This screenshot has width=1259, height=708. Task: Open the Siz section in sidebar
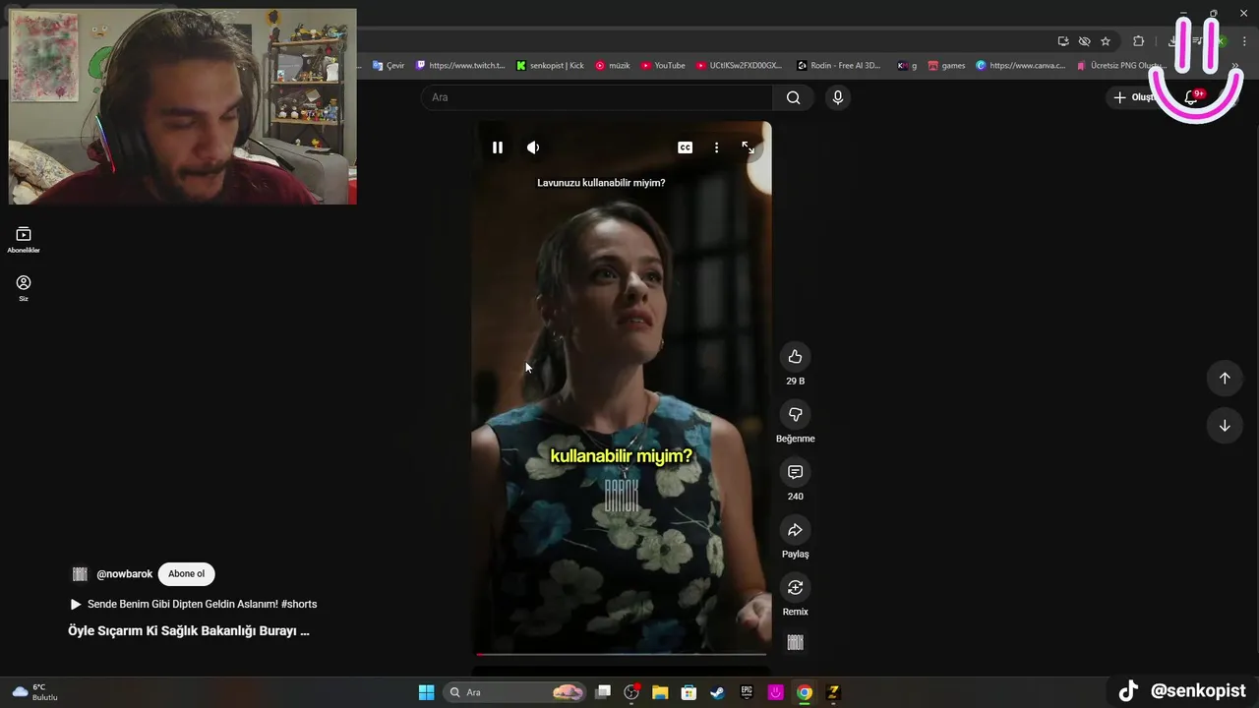[x=24, y=288]
